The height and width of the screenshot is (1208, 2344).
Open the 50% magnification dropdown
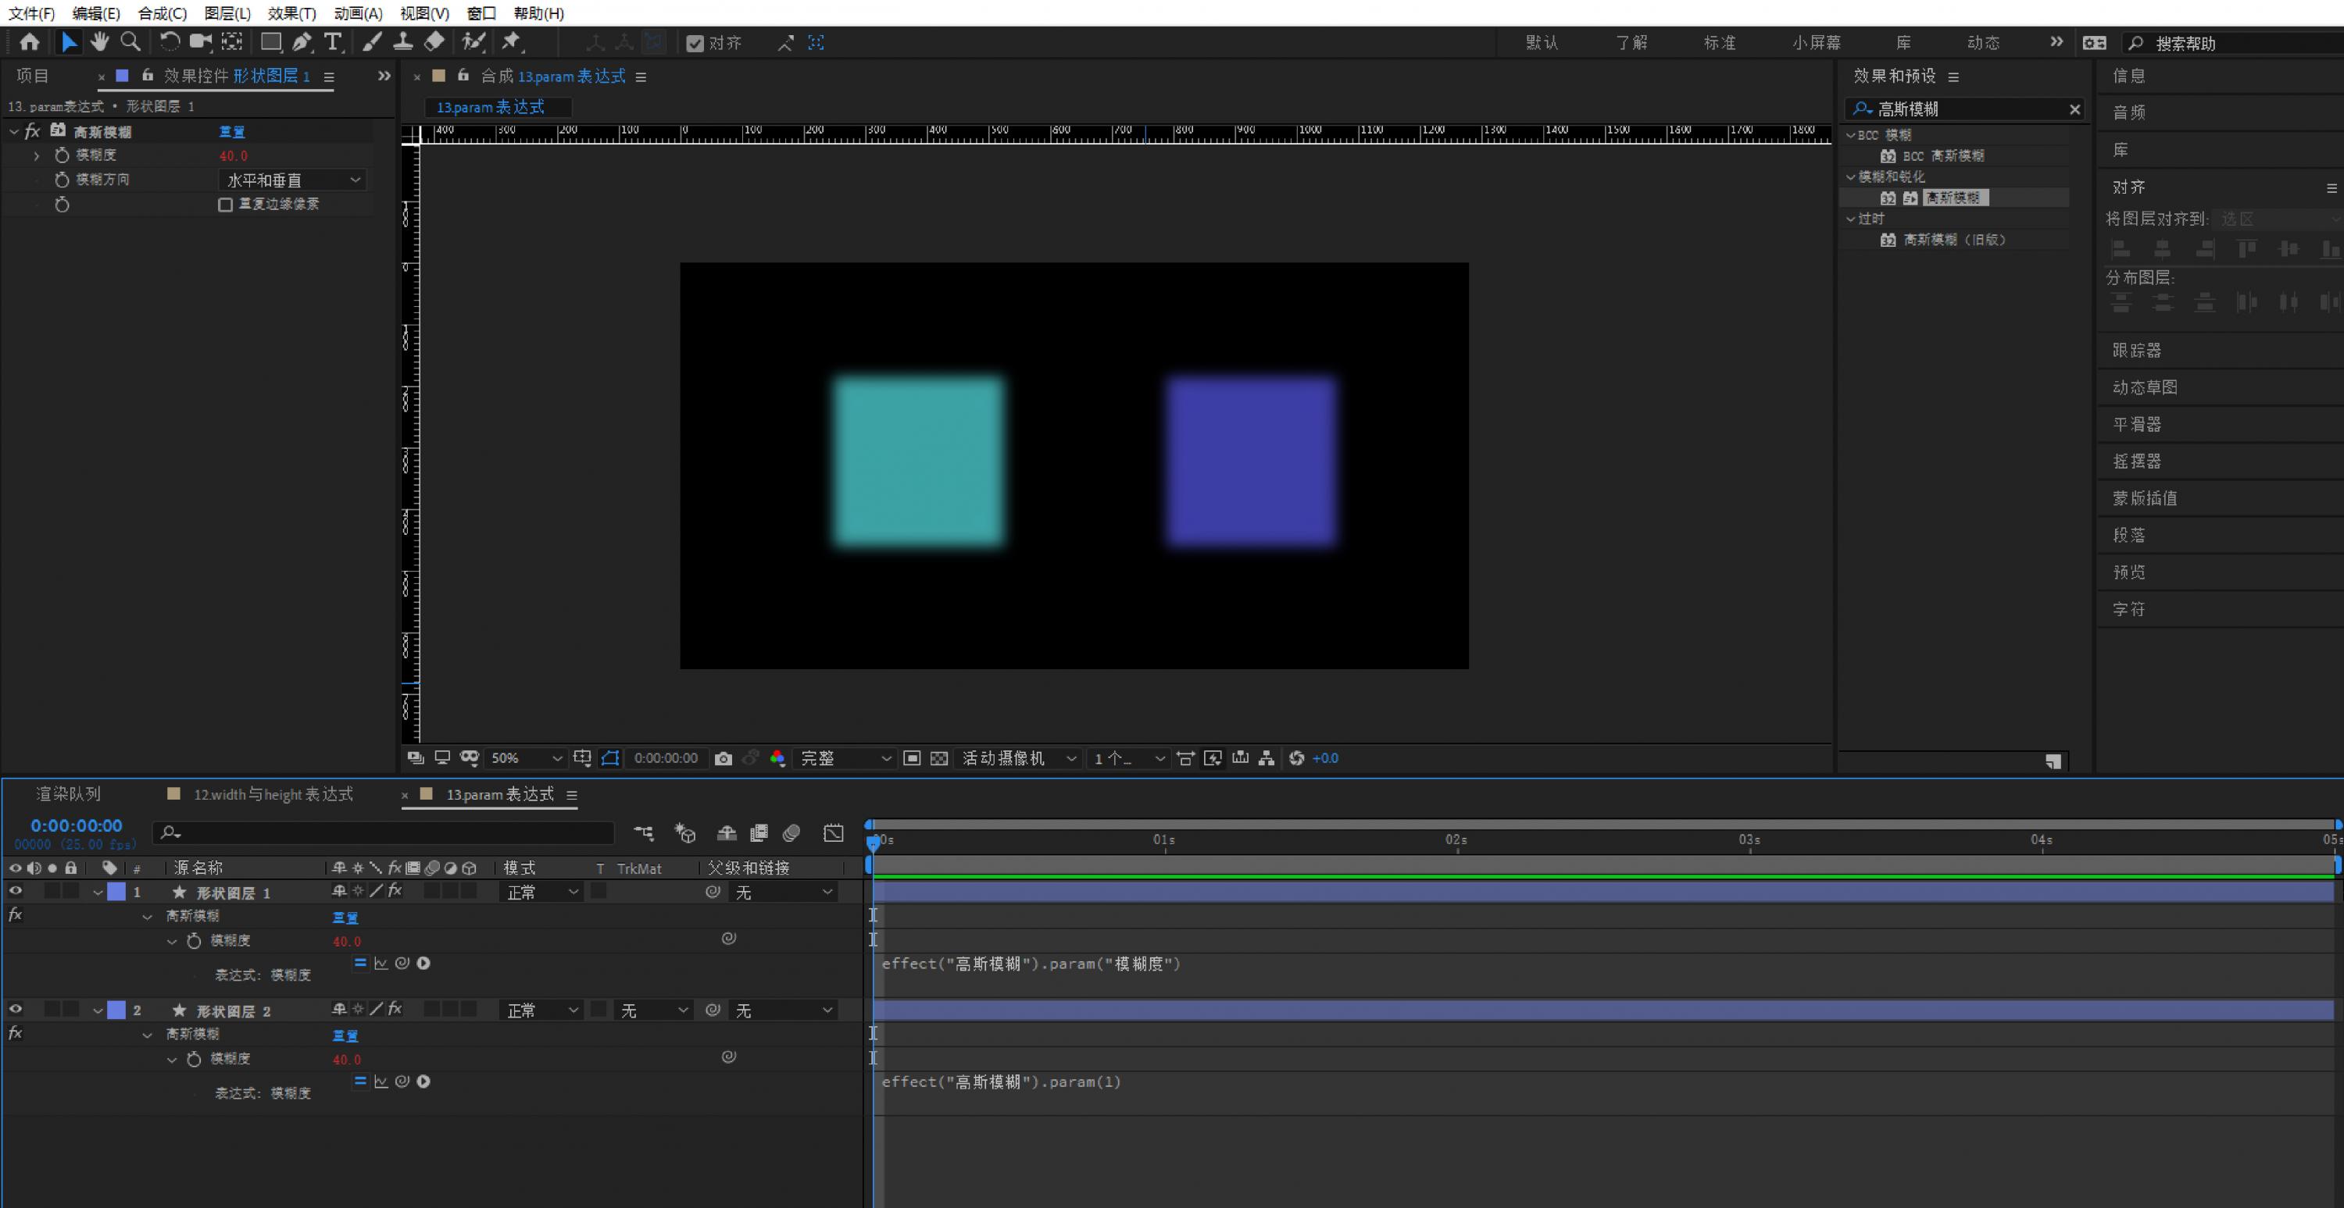point(527,759)
